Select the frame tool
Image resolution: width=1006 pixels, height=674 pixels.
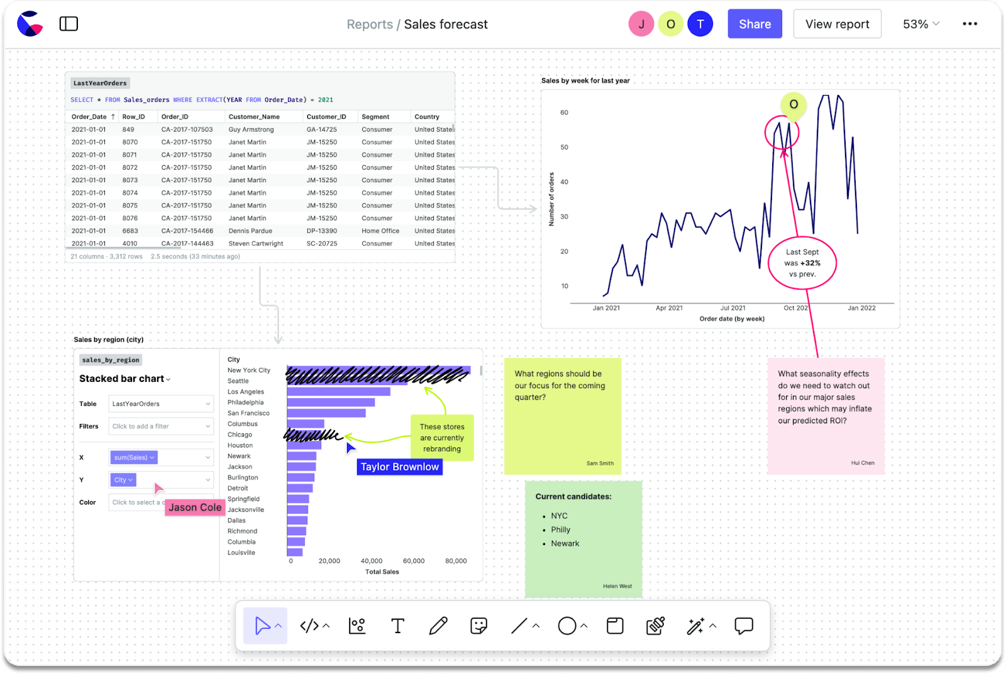(x=615, y=626)
